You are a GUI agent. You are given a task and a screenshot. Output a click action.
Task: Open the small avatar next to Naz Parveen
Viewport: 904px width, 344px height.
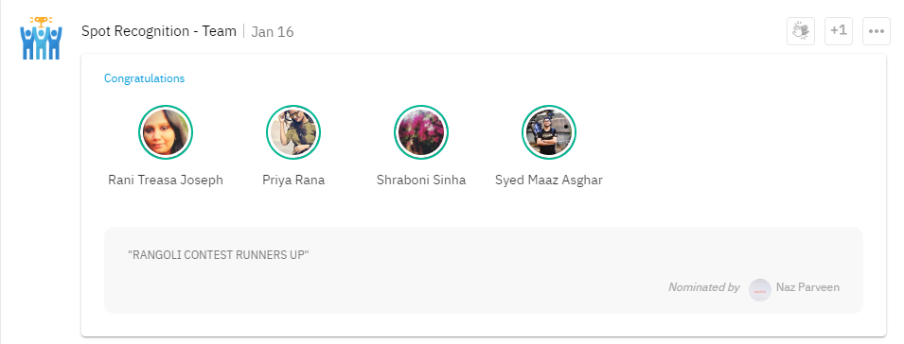(760, 290)
